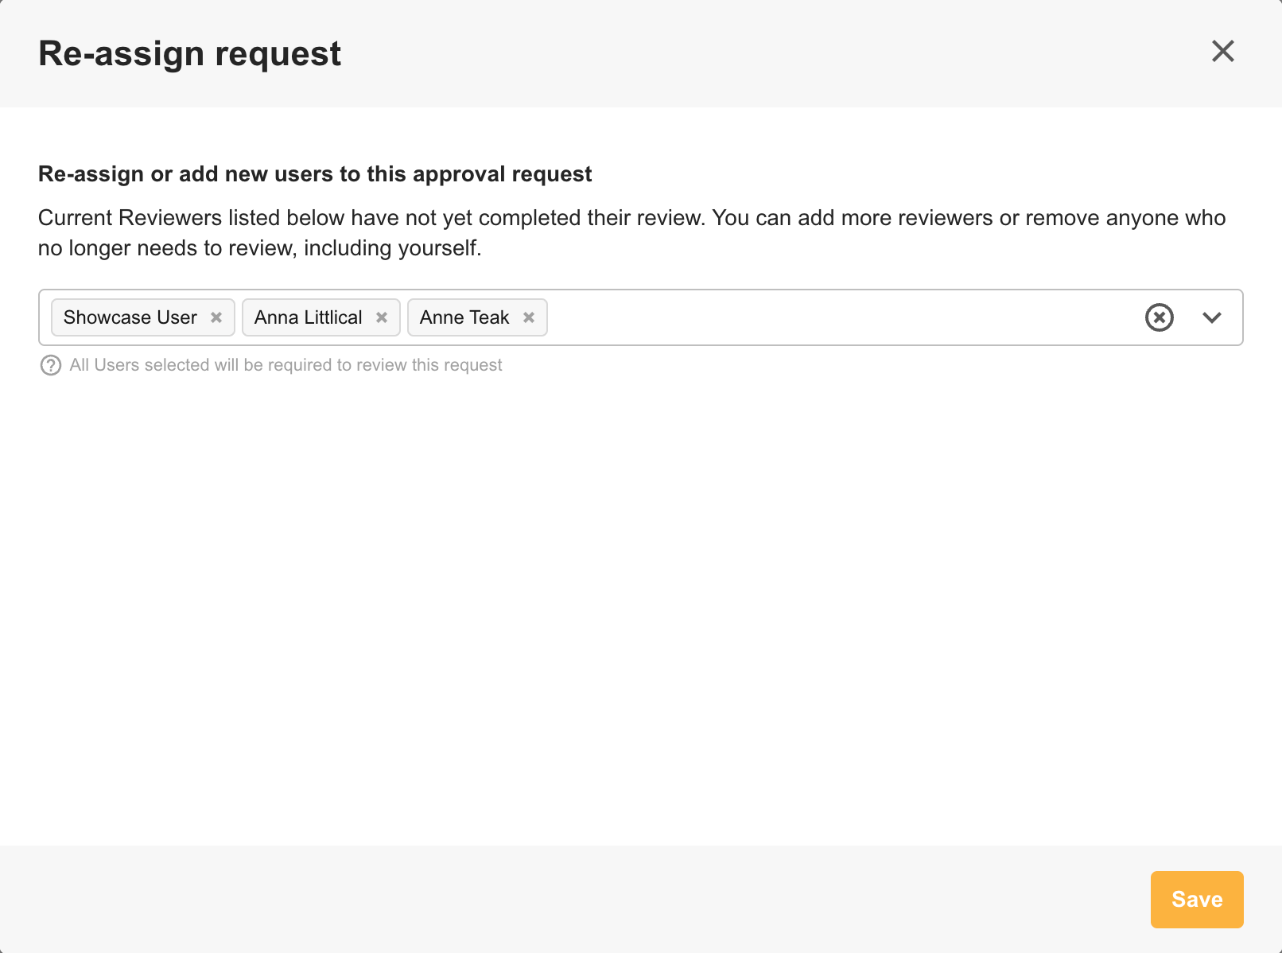The image size is (1282, 953).
Task: Click the help question mark icon
Action: pos(50,365)
